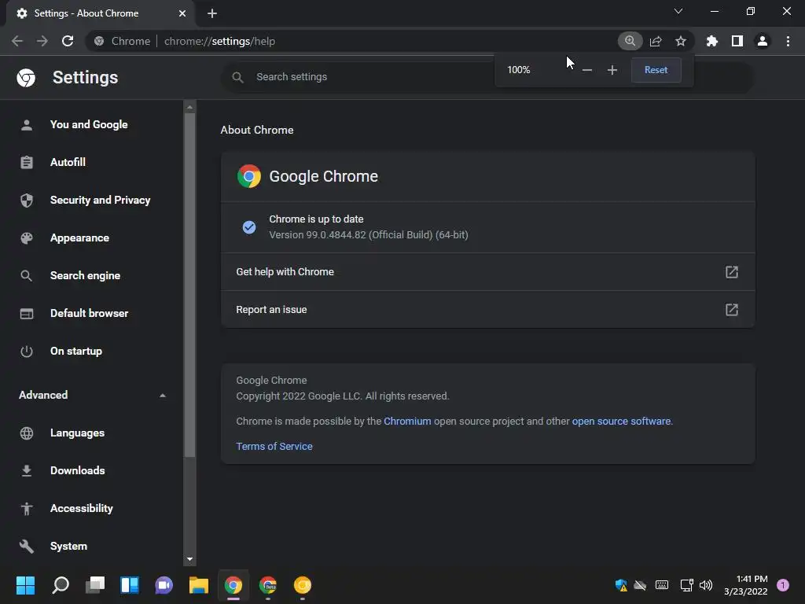Click the sidebar scrollbar up arrow

coord(190,107)
